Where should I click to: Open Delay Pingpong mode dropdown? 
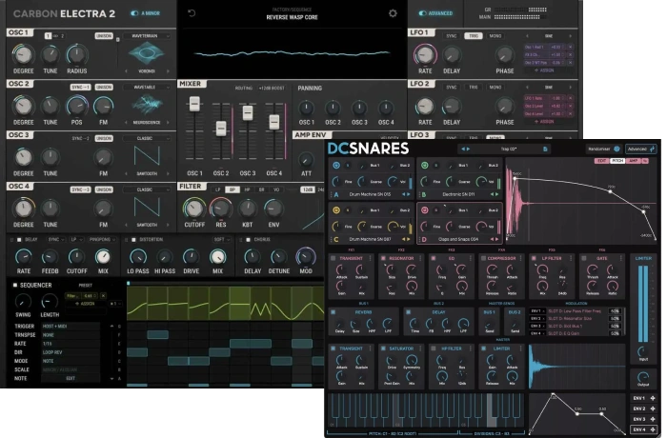click(102, 240)
